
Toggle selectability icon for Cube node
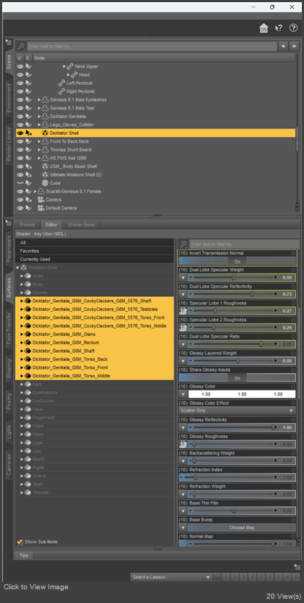tap(28, 183)
